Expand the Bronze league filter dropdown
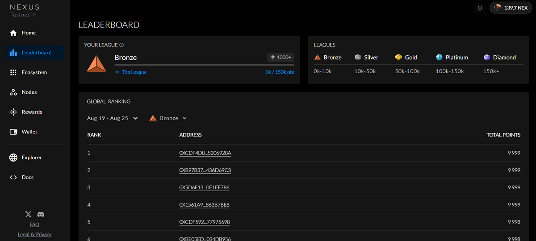This screenshot has width=536, height=241. click(x=168, y=118)
